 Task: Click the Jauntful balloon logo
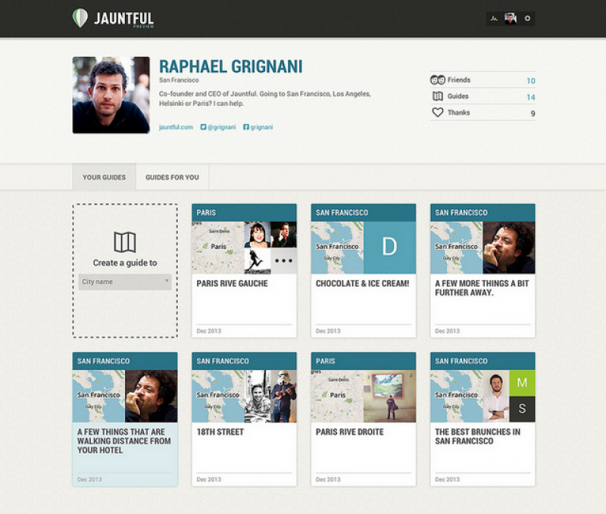point(80,18)
